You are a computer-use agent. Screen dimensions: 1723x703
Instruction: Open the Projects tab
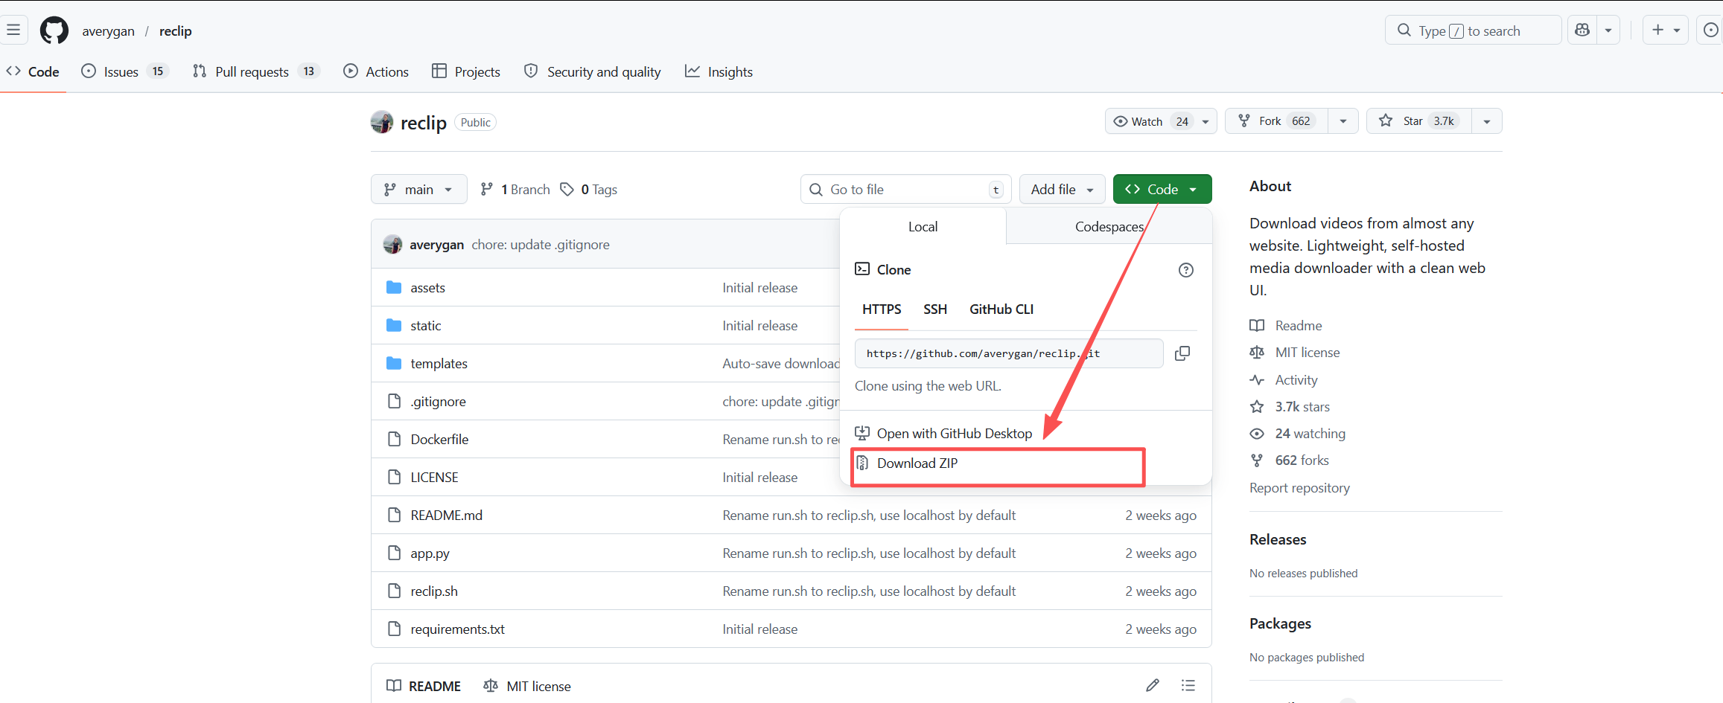(x=466, y=71)
